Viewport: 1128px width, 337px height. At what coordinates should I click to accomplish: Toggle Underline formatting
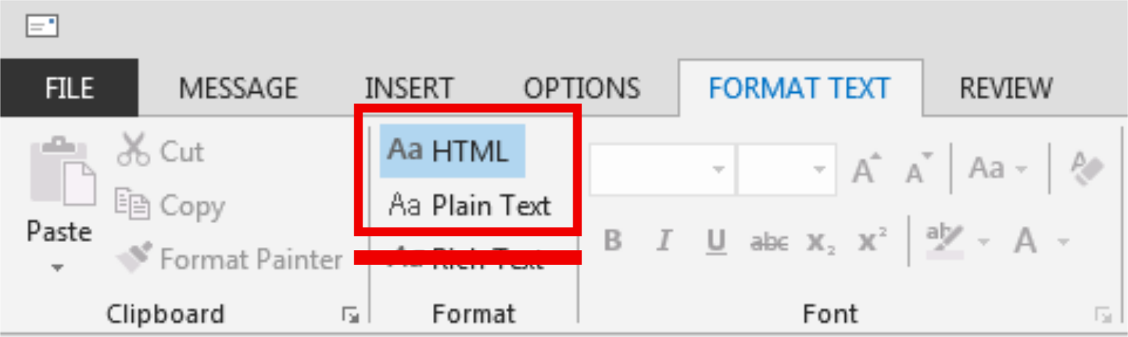tap(717, 241)
